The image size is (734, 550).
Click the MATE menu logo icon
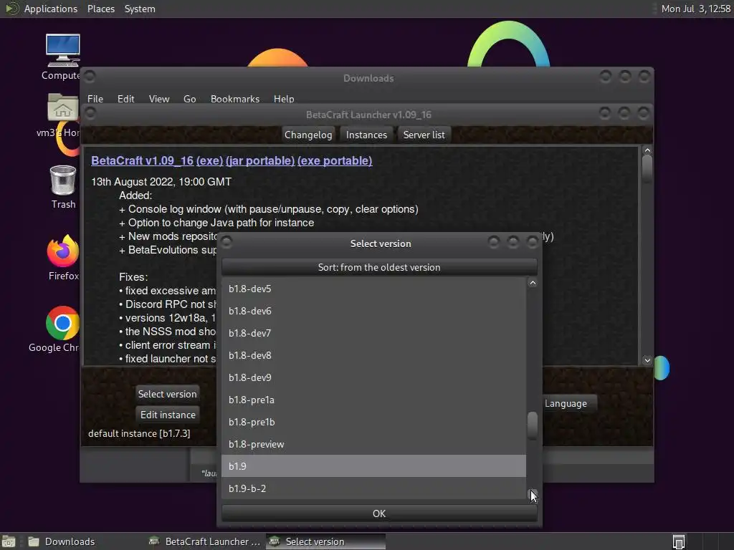[11, 9]
